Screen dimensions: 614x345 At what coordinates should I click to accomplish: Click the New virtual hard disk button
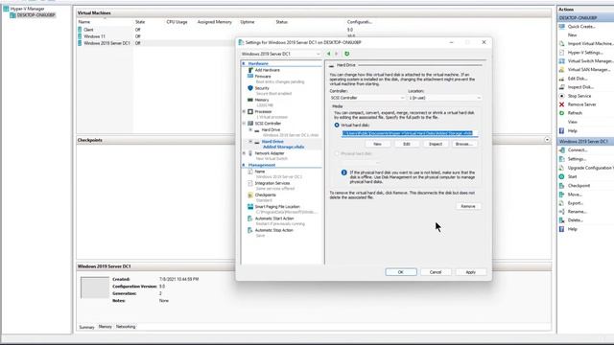377,144
